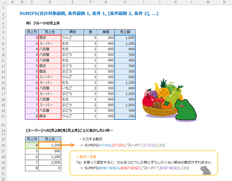This screenshot has height=181, width=232.
Task: Select the いちご item cell
Action: pos(72,88)
